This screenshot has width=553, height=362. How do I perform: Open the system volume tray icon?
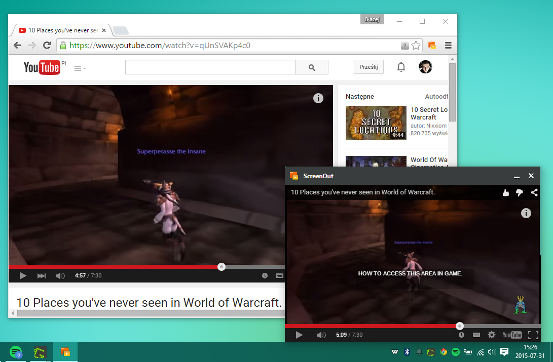[492, 351]
